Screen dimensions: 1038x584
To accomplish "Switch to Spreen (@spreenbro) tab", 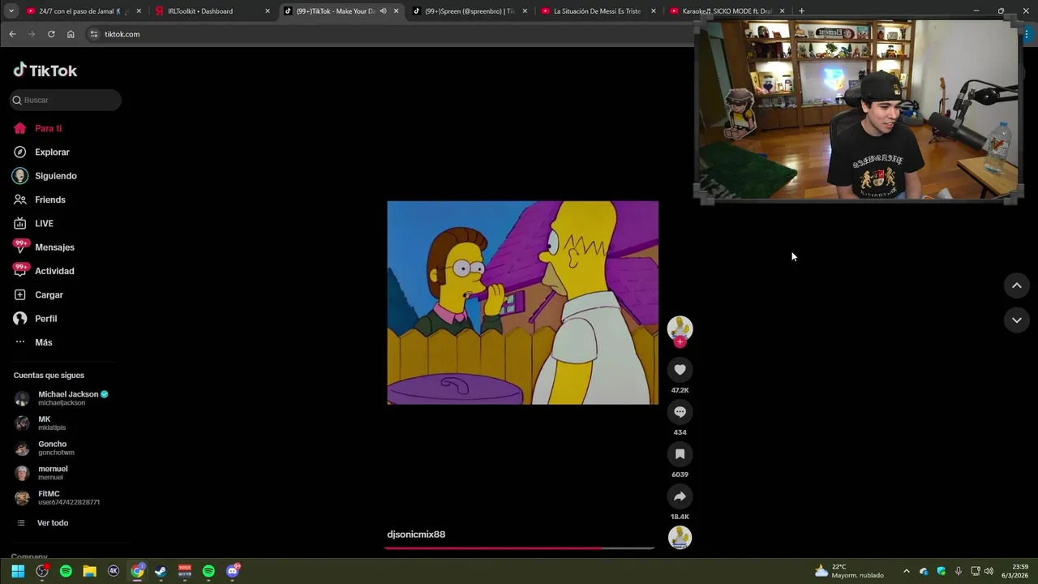I will [x=470, y=11].
